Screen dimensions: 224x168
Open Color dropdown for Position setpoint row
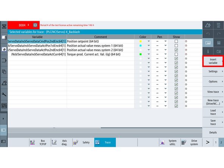[x=149, y=41]
